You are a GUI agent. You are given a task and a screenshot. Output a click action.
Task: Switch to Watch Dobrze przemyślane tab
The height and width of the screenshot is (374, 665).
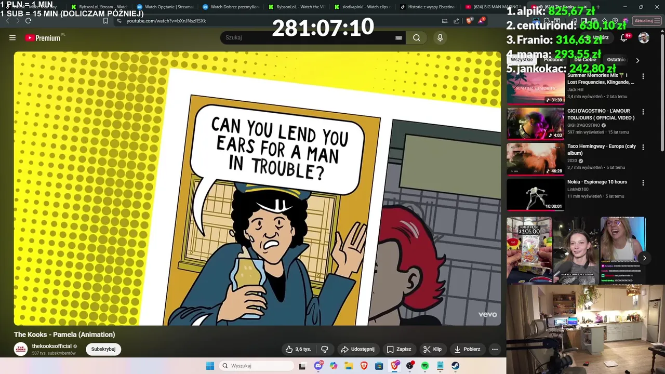pos(231,7)
